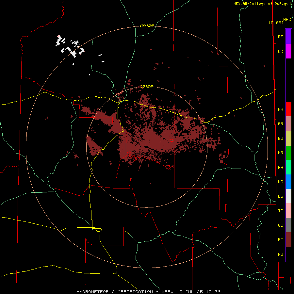Viewport: 294px width, 294px height.
Task: Click the RF purple legend swatch
Action: (288, 37)
